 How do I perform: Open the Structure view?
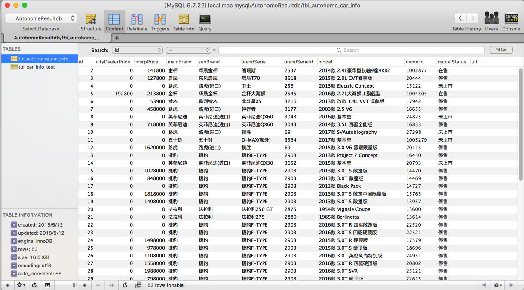click(x=91, y=22)
